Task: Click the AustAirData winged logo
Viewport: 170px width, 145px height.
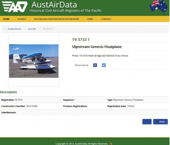Action: (15, 7)
